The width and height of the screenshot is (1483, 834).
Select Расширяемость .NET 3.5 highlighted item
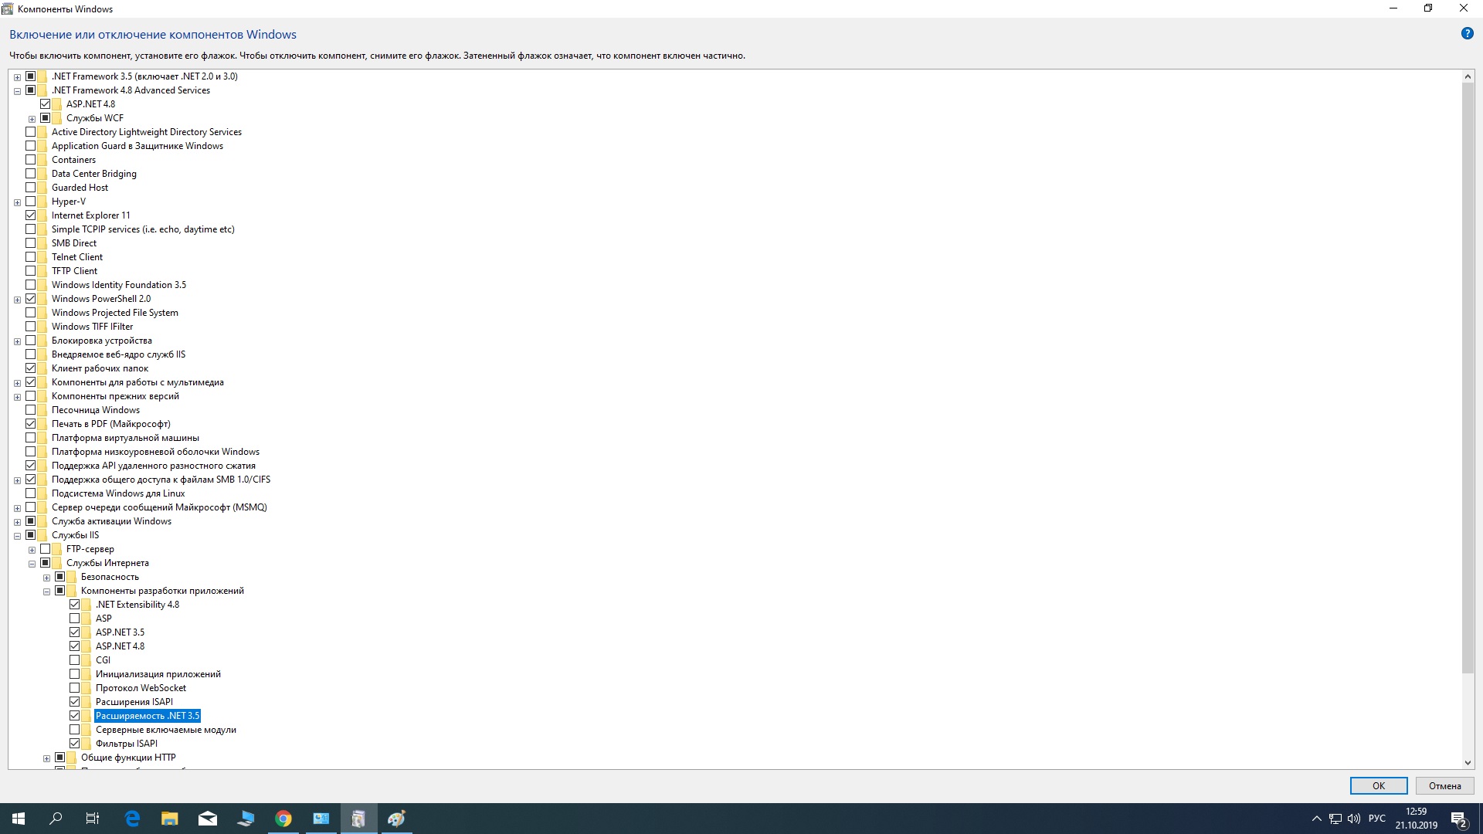pos(147,715)
